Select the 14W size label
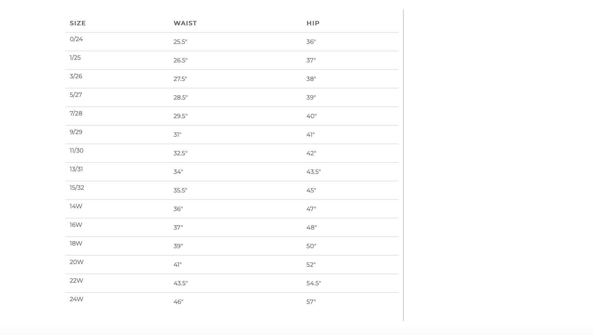Viewport: 593px width, 335px height. pyautogui.click(x=76, y=206)
